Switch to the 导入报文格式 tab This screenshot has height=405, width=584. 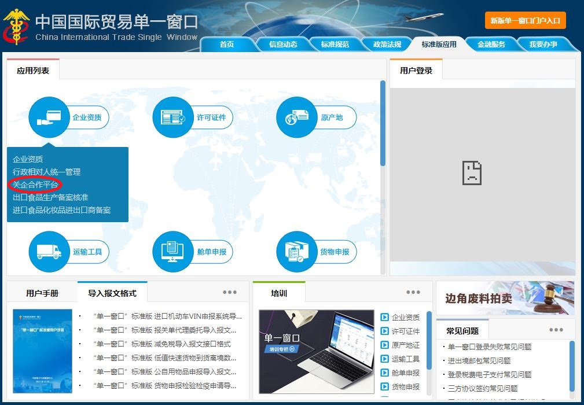tap(112, 293)
